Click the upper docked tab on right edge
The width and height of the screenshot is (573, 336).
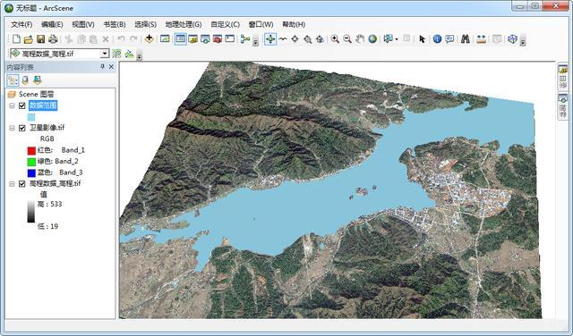click(x=563, y=78)
